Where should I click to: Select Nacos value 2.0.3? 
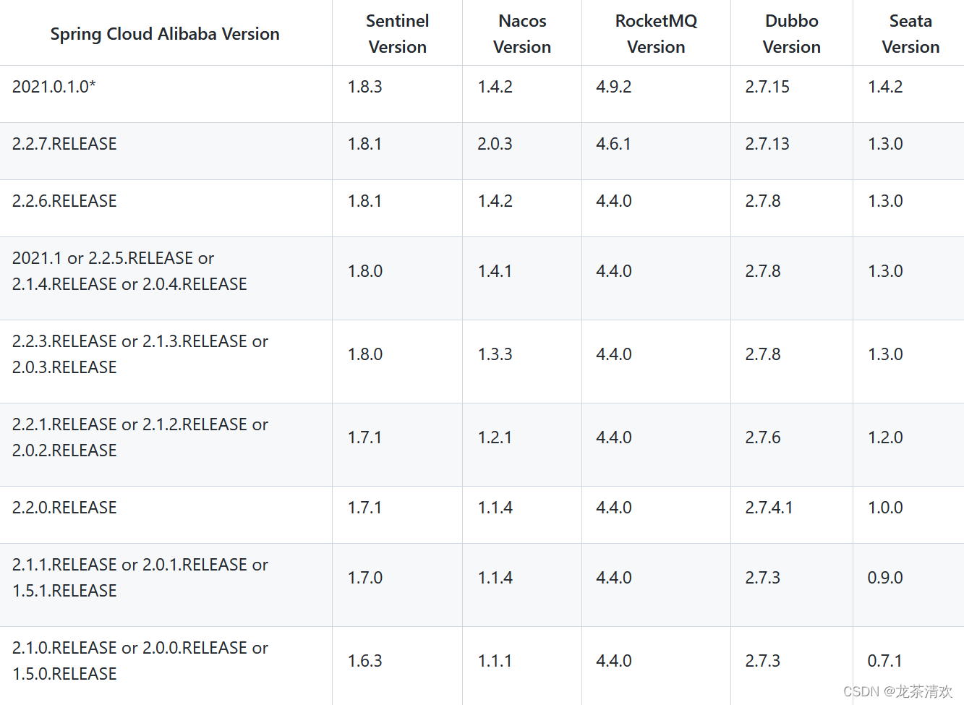pos(495,144)
